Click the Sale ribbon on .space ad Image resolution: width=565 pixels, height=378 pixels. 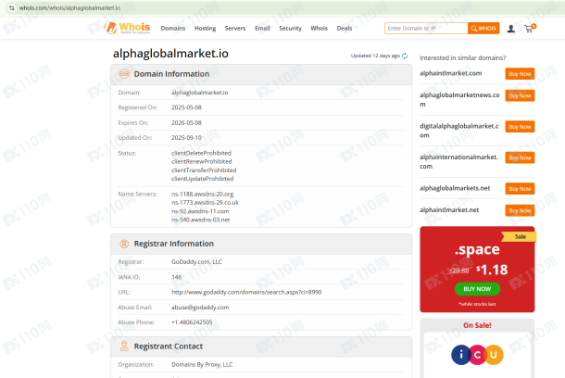pyautogui.click(x=520, y=237)
